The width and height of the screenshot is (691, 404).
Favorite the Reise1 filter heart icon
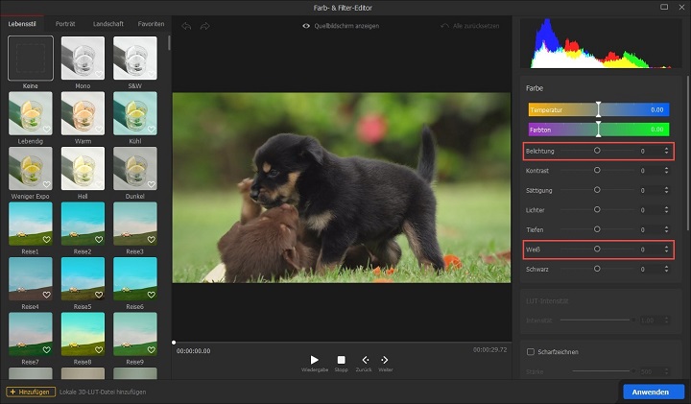point(46,239)
